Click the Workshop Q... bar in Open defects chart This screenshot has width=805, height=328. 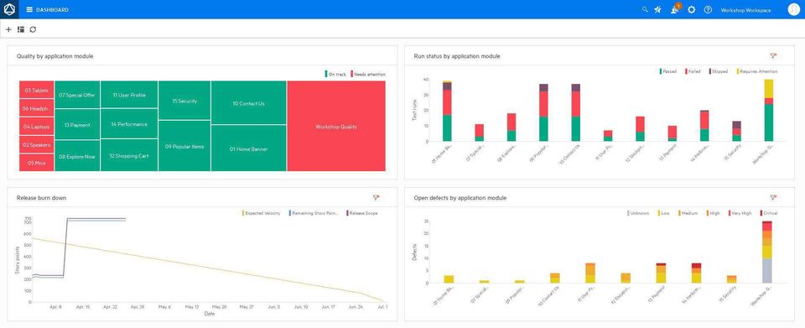point(767,252)
